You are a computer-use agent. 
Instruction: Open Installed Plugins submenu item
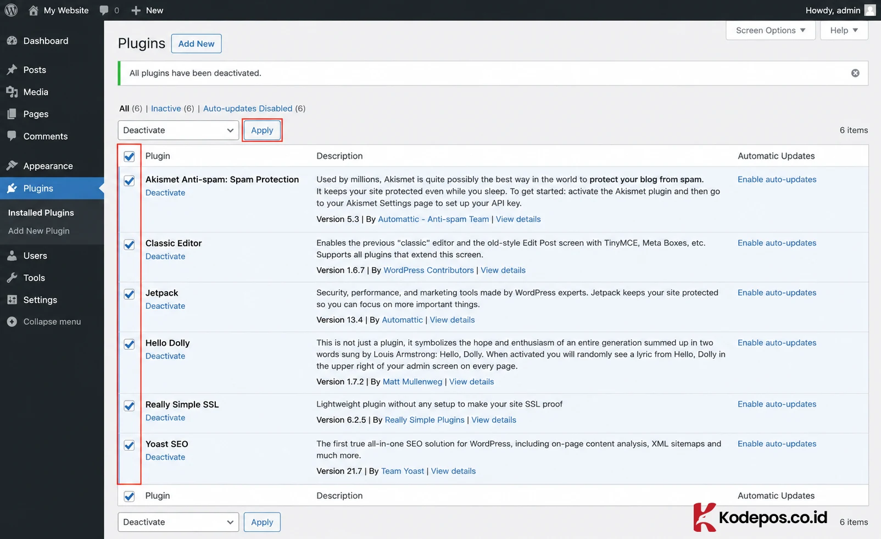(41, 213)
